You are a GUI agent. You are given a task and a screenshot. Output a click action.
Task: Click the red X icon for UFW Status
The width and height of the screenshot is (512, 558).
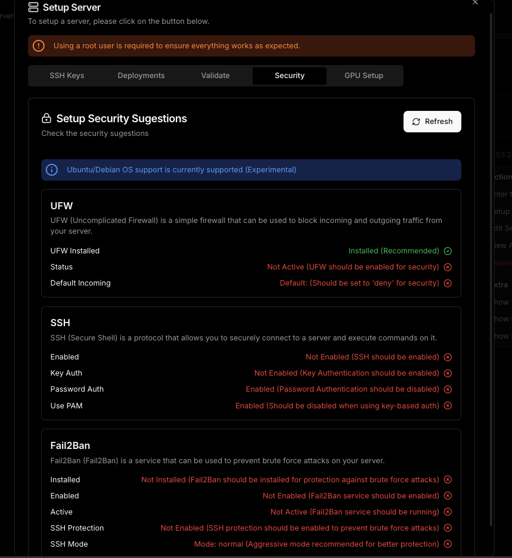448,267
